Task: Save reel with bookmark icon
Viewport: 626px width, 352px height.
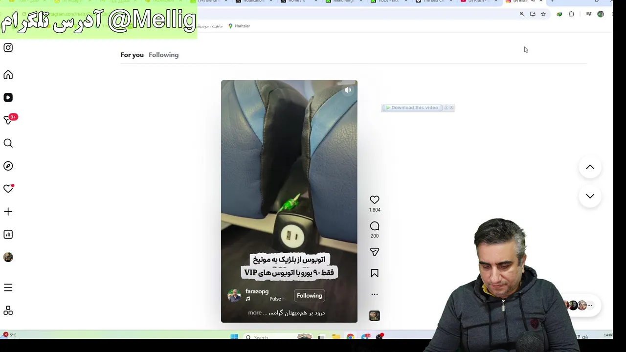Action: [375, 273]
